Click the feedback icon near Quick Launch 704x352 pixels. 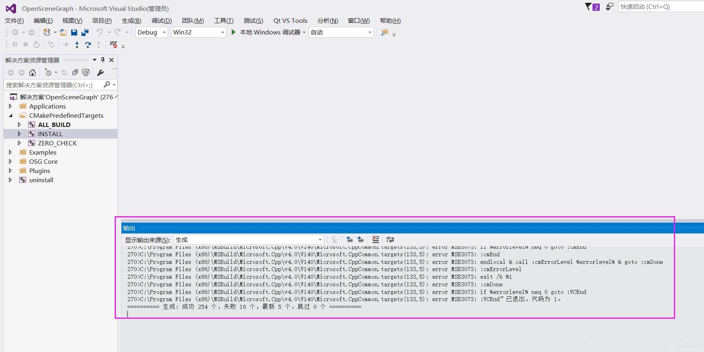609,6
